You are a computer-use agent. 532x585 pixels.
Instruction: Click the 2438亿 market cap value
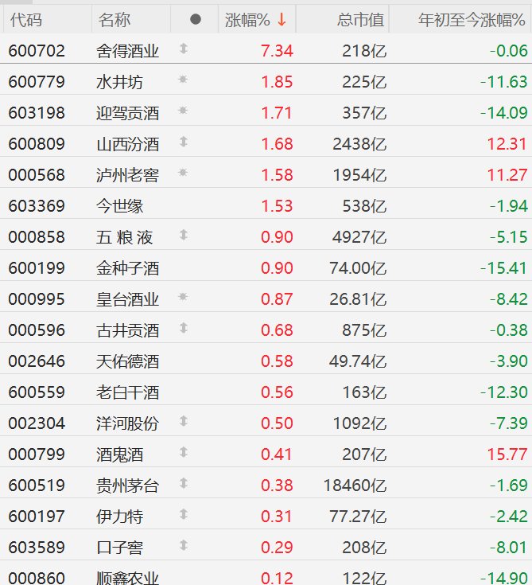click(x=359, y=143)
